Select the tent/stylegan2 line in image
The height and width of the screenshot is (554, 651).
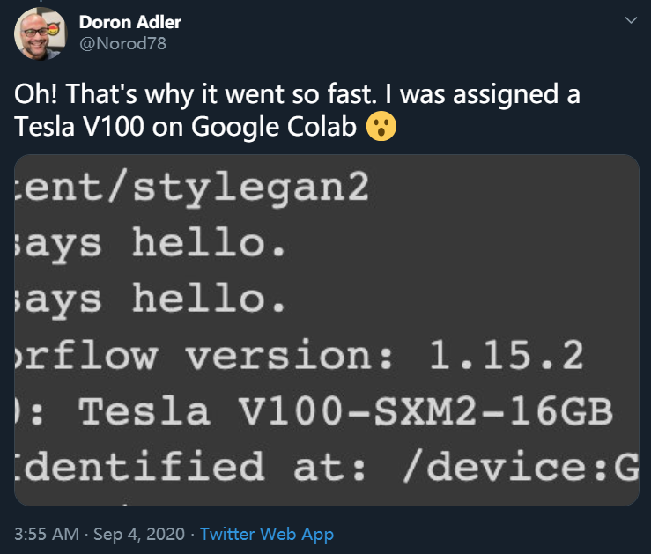tap(193, 188)
